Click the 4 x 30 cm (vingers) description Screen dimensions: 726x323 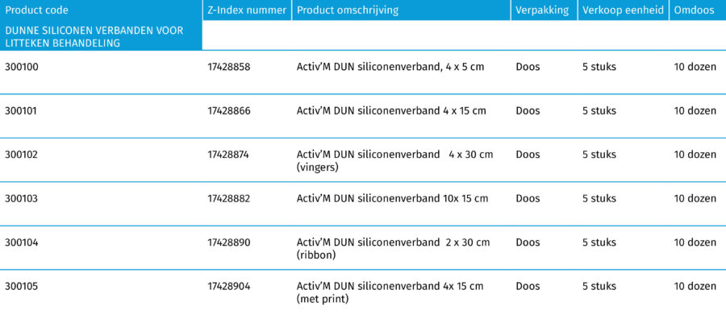tap(394, 161)
